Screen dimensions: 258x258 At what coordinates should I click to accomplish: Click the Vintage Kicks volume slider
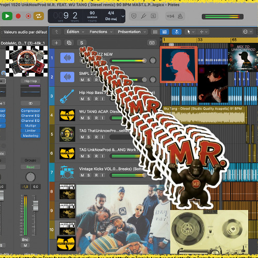[x=128, y=175]
